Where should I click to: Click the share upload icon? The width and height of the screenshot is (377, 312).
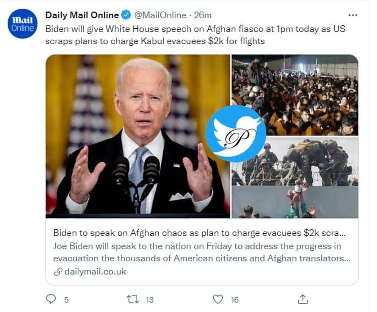(302, 299)
